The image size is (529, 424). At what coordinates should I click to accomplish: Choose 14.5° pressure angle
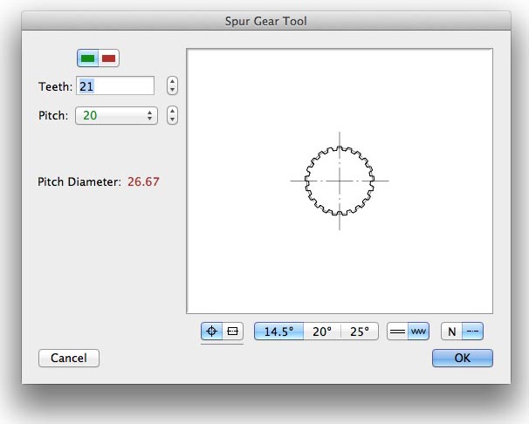pyautogui.click(x=278, y=332)
